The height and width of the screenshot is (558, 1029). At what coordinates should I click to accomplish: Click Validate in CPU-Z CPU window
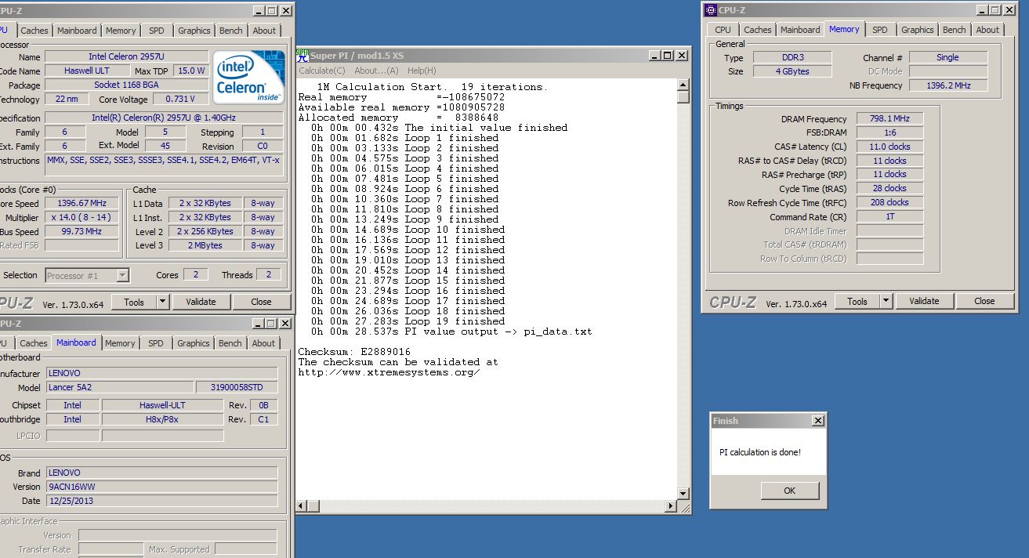tap(201, 302)
